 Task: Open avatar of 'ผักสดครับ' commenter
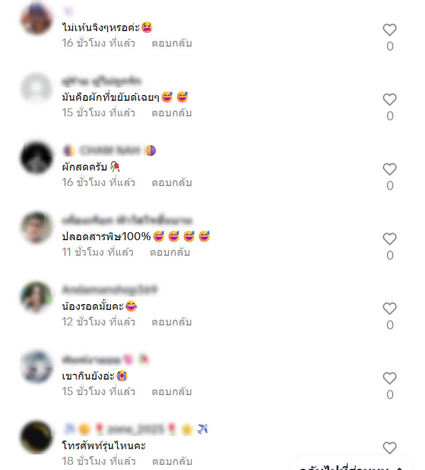(x=36, y=158)
